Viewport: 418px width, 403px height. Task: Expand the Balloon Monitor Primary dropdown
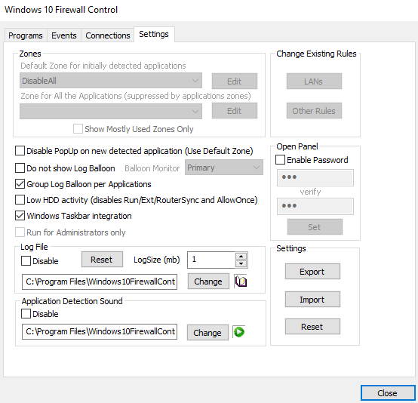coord(224,168)
